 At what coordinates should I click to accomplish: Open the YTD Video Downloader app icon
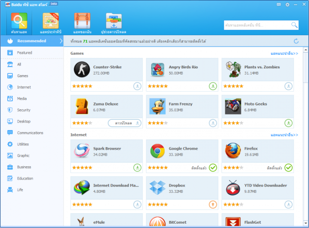tap(233, 188)
